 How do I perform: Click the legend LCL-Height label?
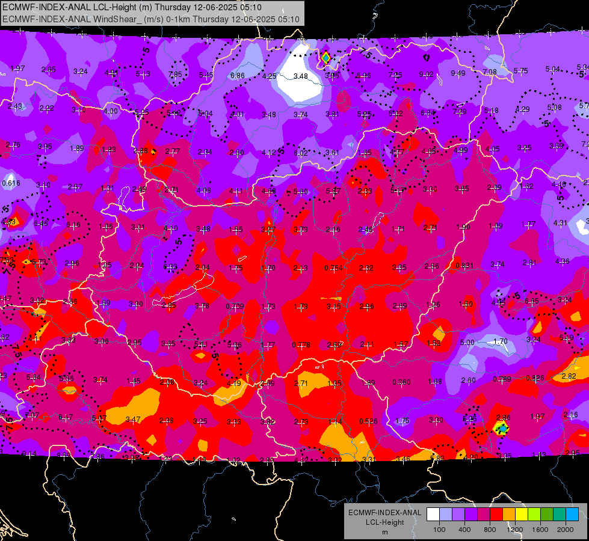pos(384,522)
